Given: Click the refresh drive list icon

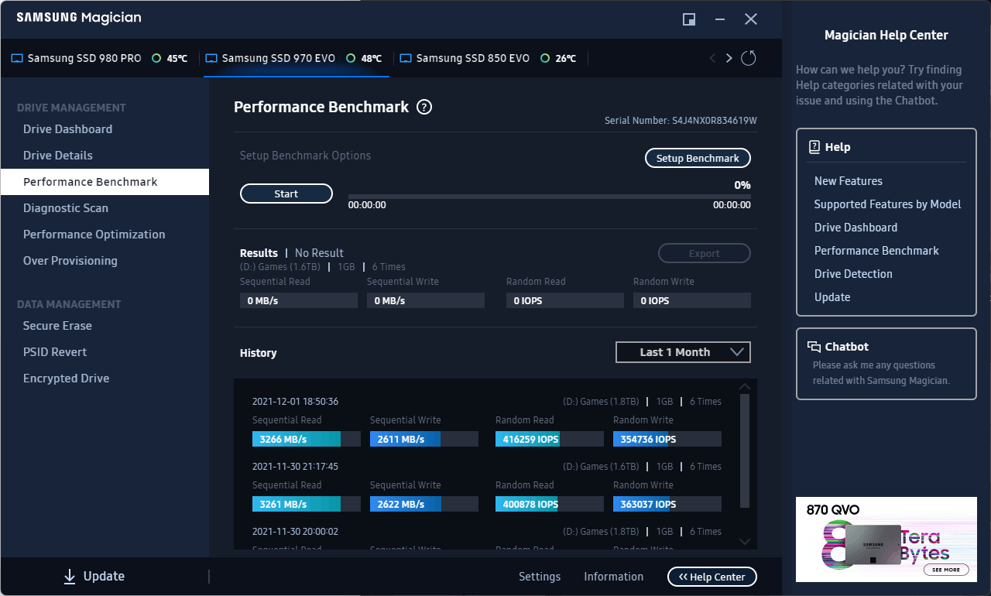Looking at the screenshot, I should point(748,58).
